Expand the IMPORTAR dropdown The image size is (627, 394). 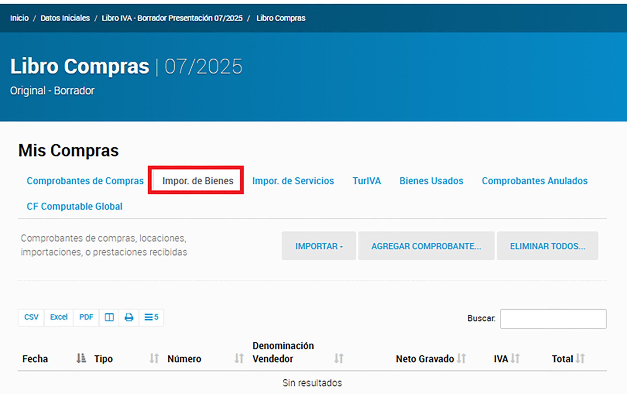pos(319,246)
